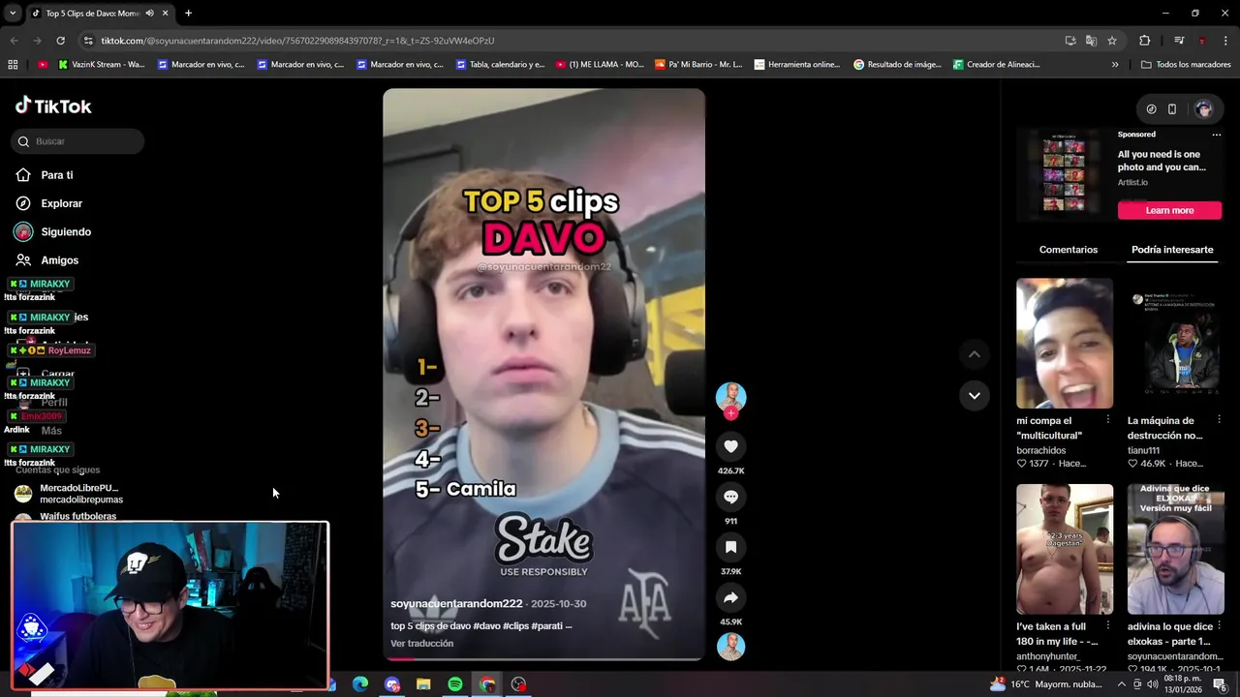This screenshot has height=697, width=1240.
Task: Open File Explorer from the taskbar
Action: point(423,684)
